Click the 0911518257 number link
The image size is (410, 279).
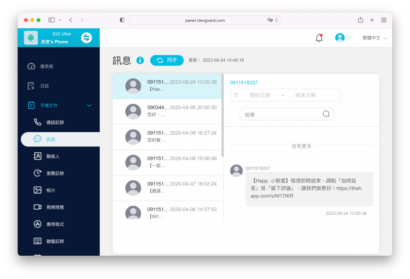(x=244, y=83)
